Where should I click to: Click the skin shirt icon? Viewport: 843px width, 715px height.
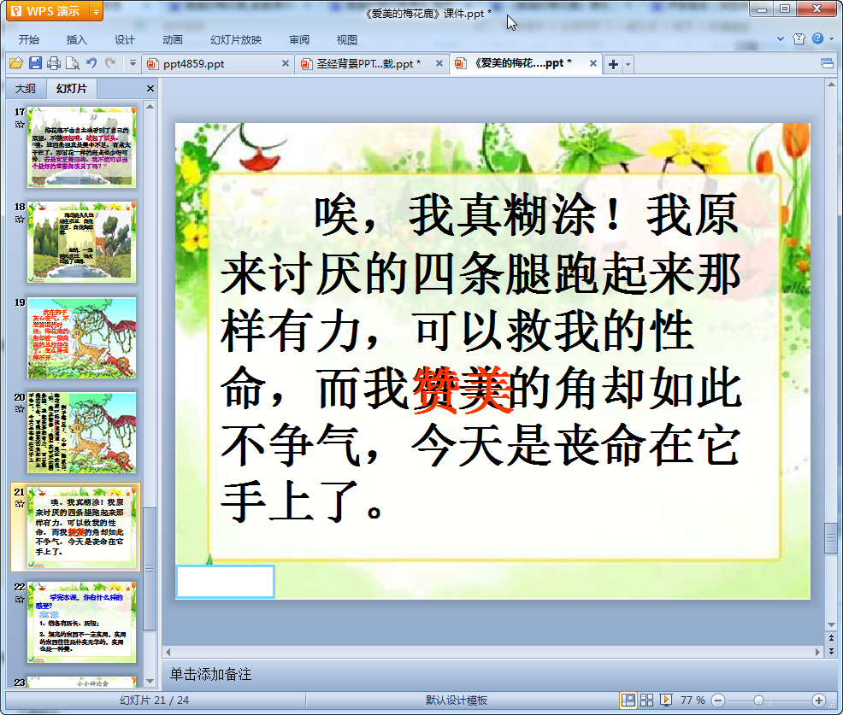(799, 38)
